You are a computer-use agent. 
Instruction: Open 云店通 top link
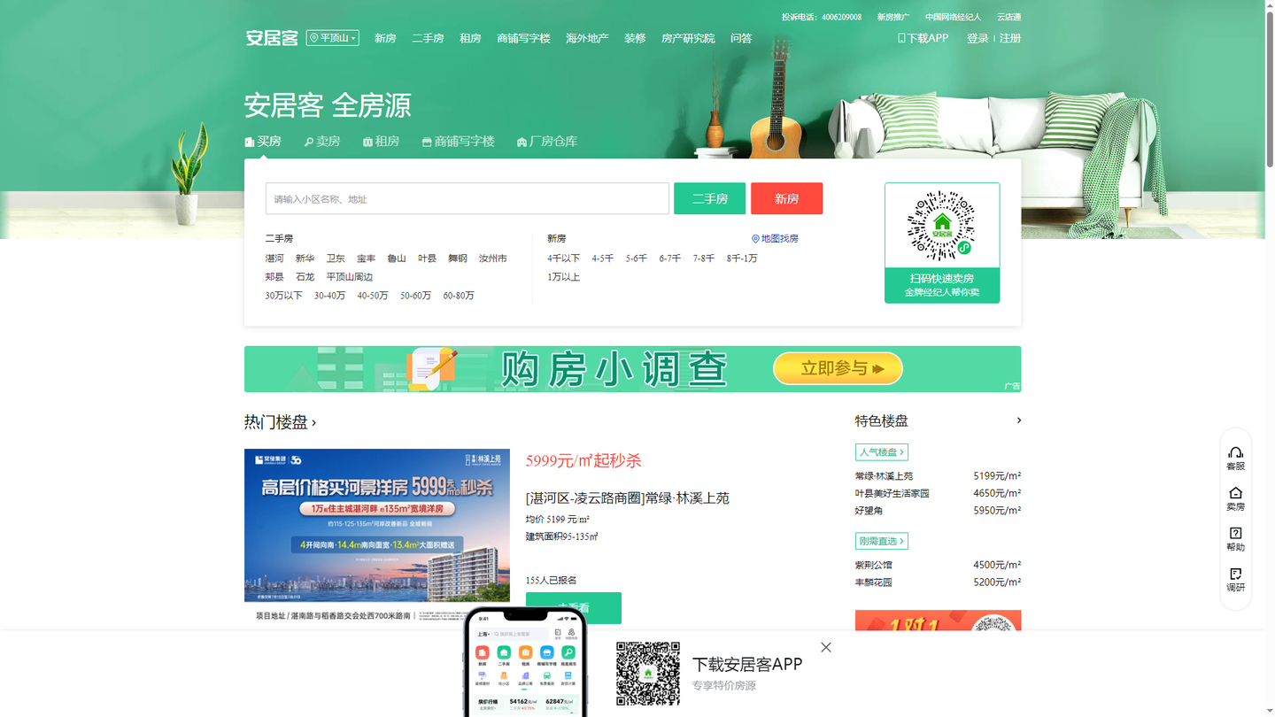(x=1008, y=17)
